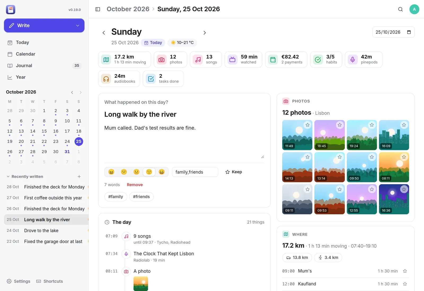Screen dimensions: 424x291
Task: Star the 11:49 photo
Action: point(307,125)
